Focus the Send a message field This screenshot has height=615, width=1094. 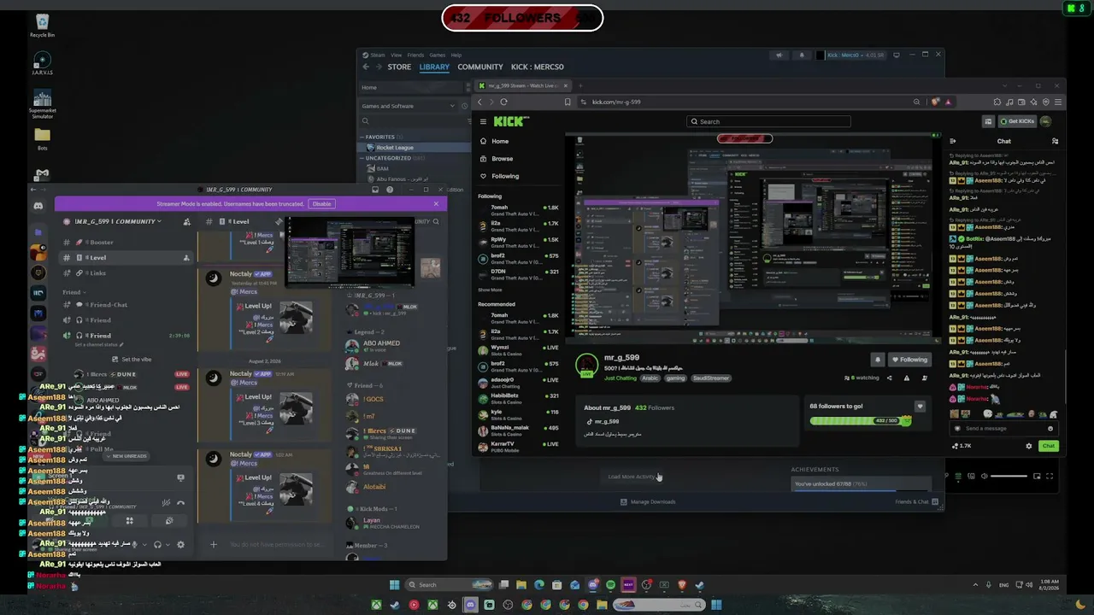pos(1003,429)
